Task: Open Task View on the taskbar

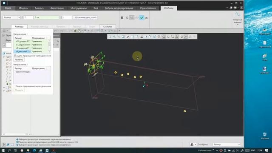Action: 15,150
